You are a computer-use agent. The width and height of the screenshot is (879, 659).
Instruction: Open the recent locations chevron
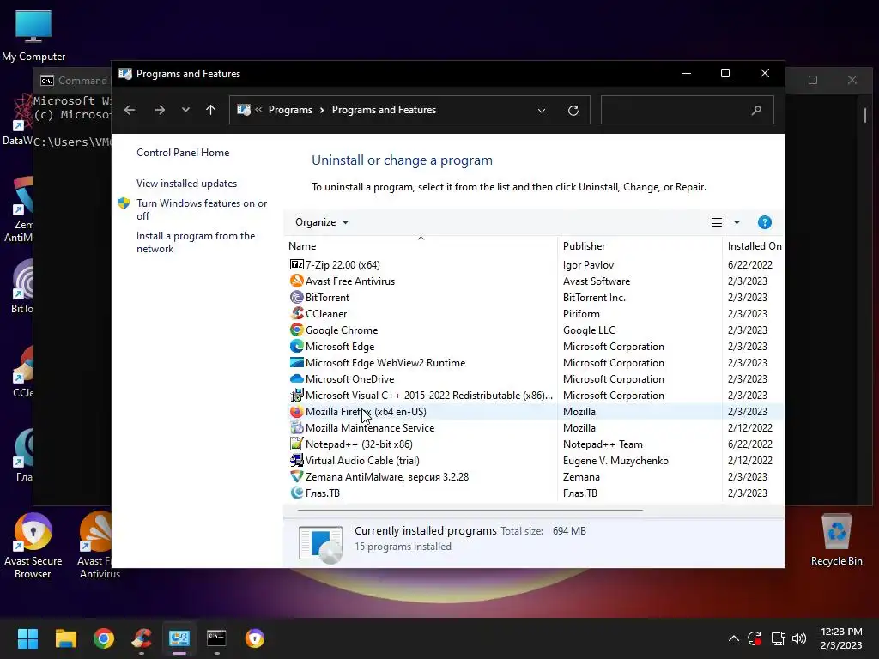[185, 110]
